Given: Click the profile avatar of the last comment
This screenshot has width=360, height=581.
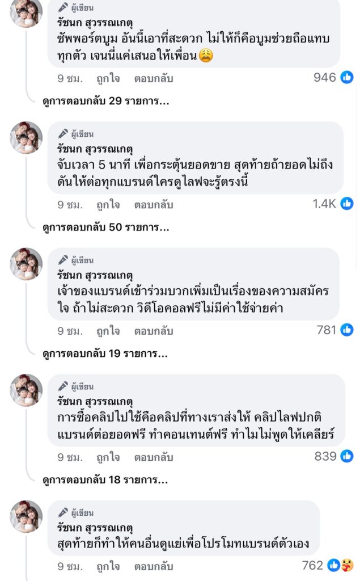Looking at the screenshot, I should [x=27, y=516].
